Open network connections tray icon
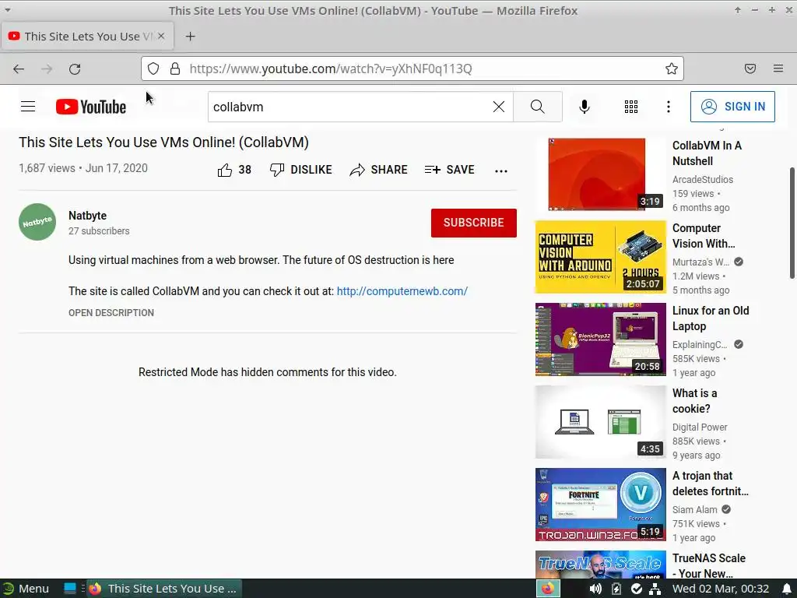The image size is (797, 598). pos(655,589)
